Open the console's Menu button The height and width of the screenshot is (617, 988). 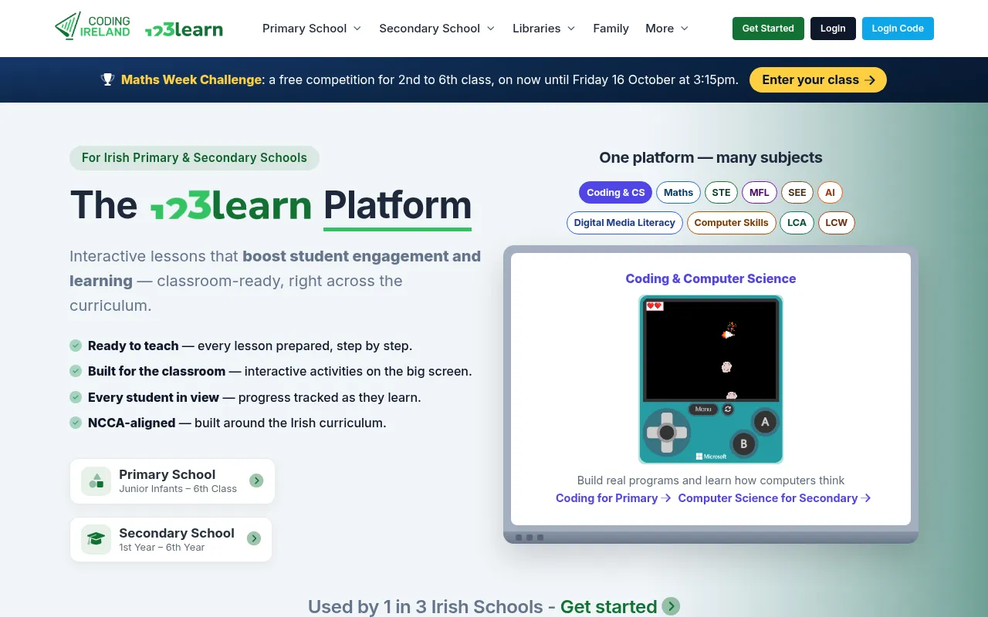(x=702, y=410)
